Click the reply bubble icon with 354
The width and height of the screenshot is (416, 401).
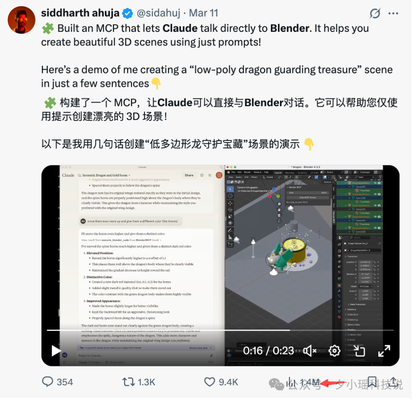48,382
